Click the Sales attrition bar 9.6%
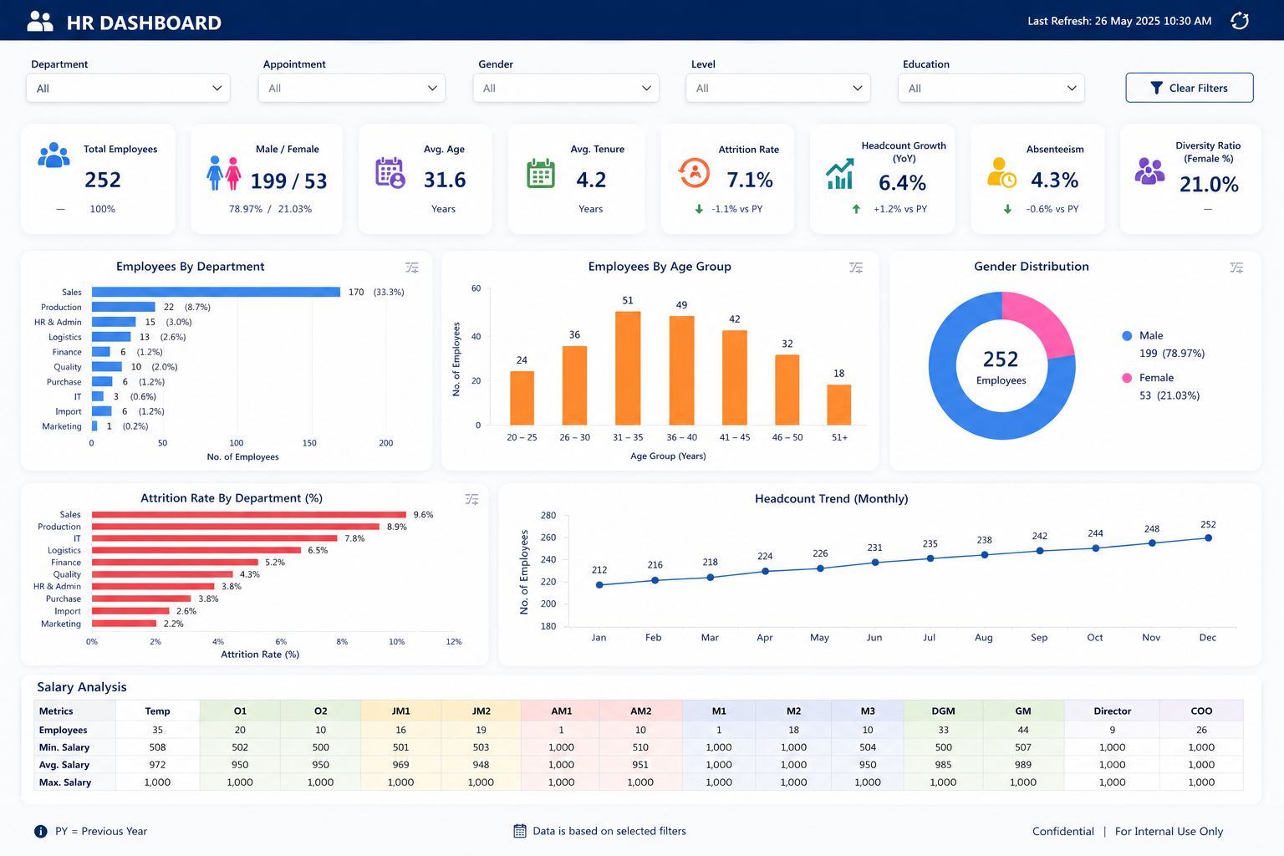The height and width of the screenshot is (856, 1284). tap(249, 515)
